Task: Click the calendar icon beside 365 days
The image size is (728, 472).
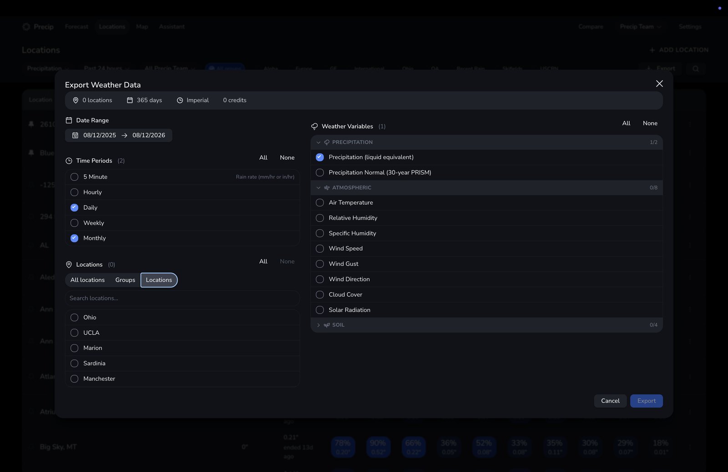Action: 130,100
